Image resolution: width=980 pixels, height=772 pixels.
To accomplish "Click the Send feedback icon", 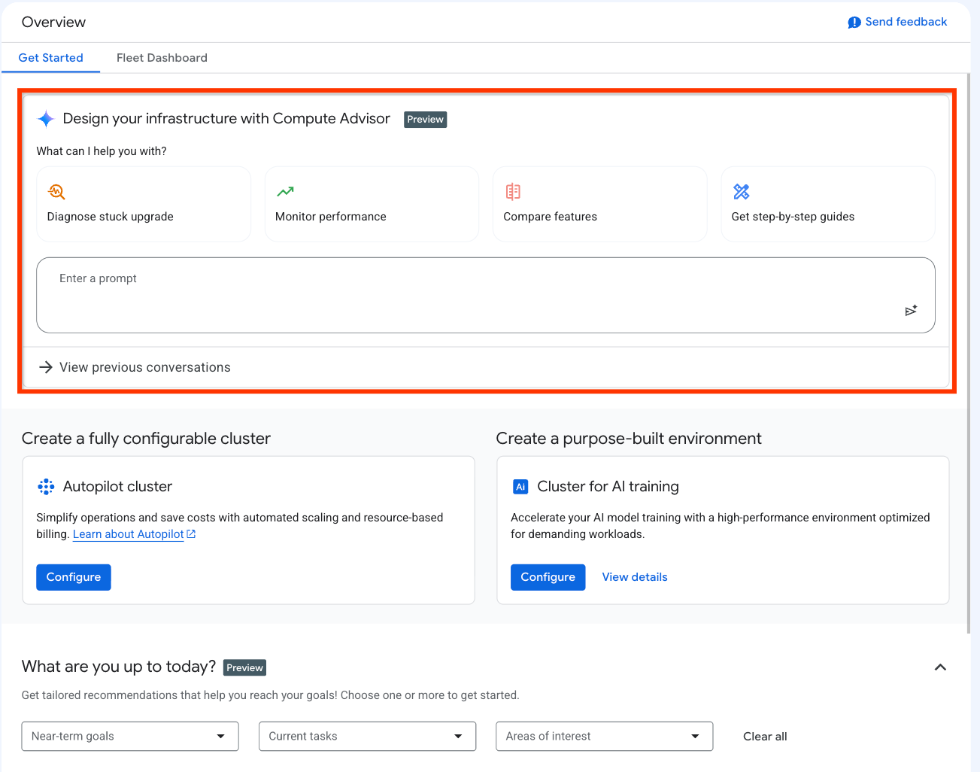I will 854,23.
